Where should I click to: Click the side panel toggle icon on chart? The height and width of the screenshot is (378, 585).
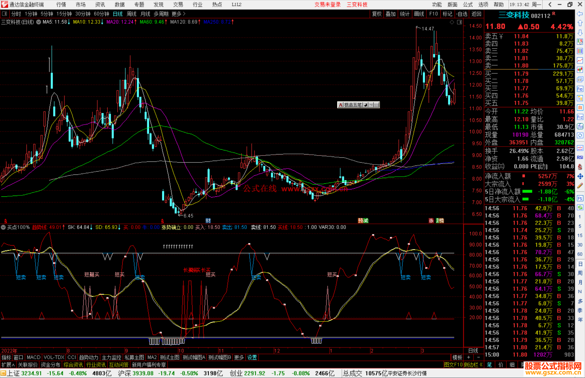pos(459,22)
